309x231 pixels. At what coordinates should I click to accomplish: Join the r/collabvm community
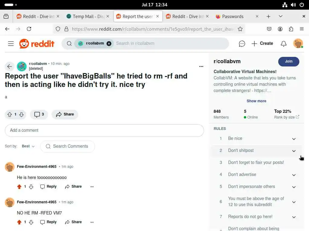(x=288, y=61)
